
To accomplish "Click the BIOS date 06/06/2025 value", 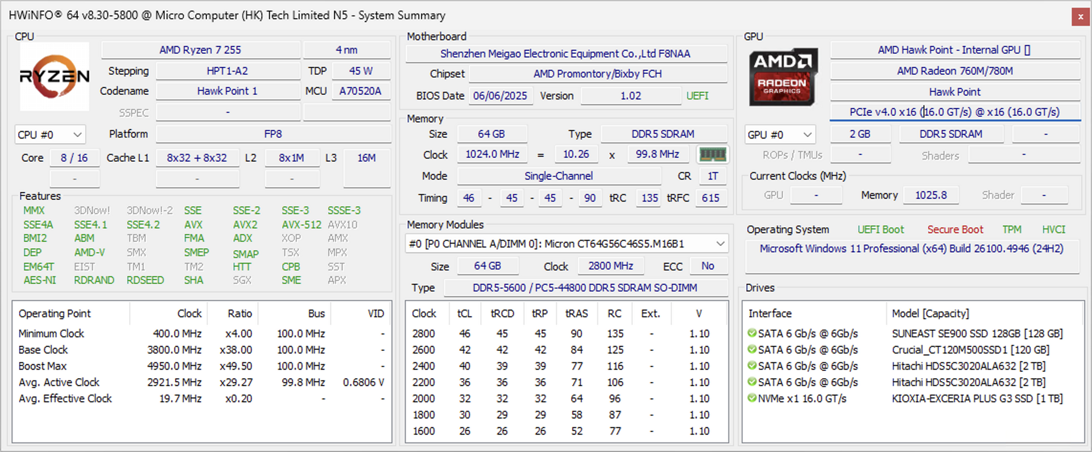I will tap(500, 96).
